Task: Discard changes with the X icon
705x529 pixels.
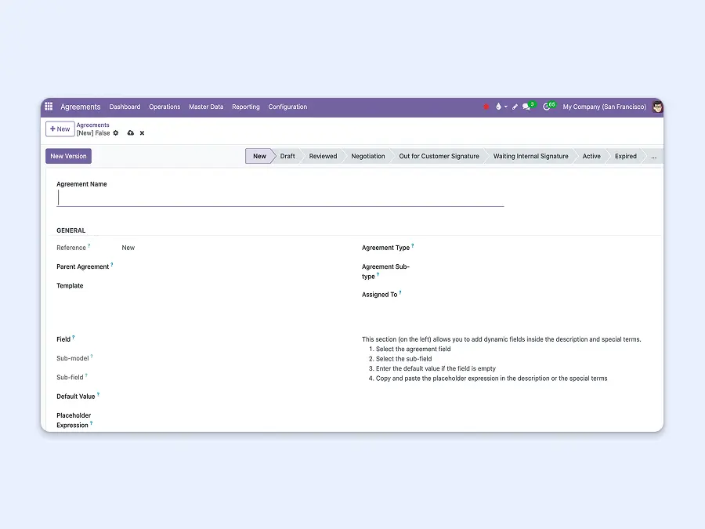Action: [142, 133]
